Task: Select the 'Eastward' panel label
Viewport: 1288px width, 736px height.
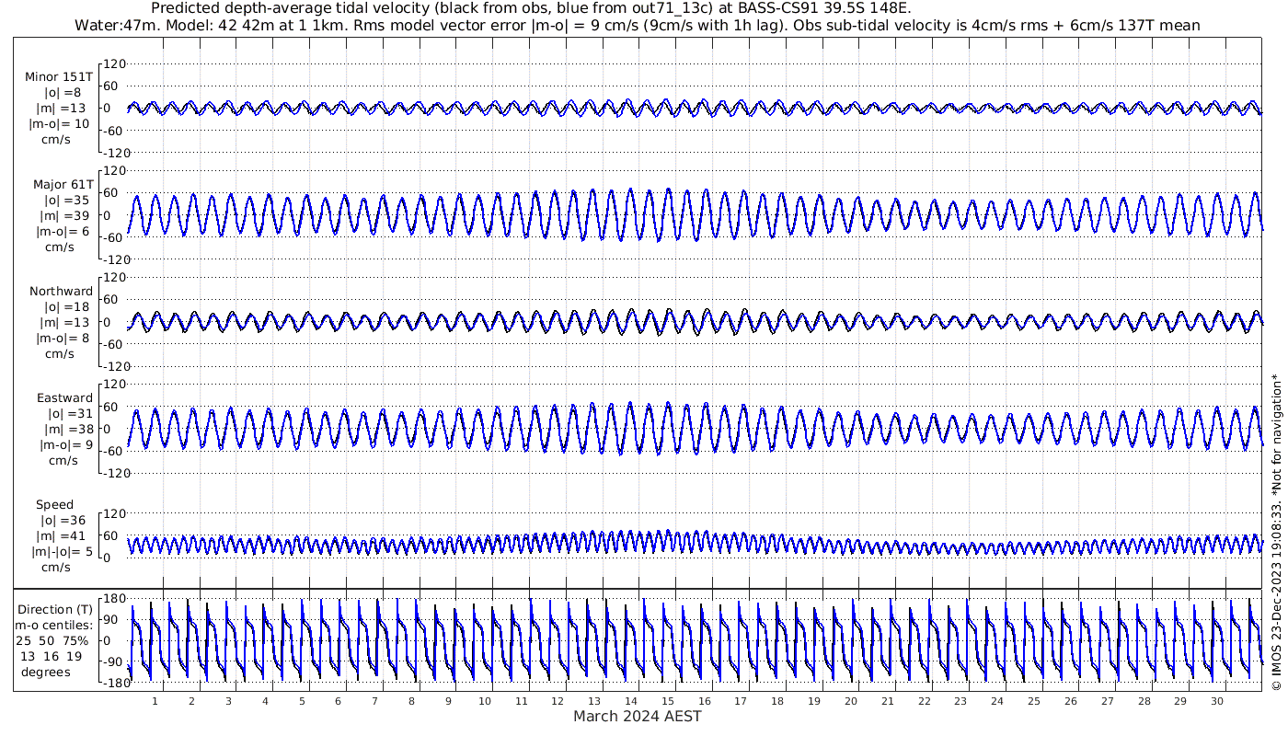Action: tap(64, 397)
